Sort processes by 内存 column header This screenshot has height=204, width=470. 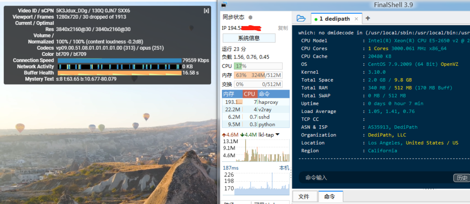(x=229, y=94)
